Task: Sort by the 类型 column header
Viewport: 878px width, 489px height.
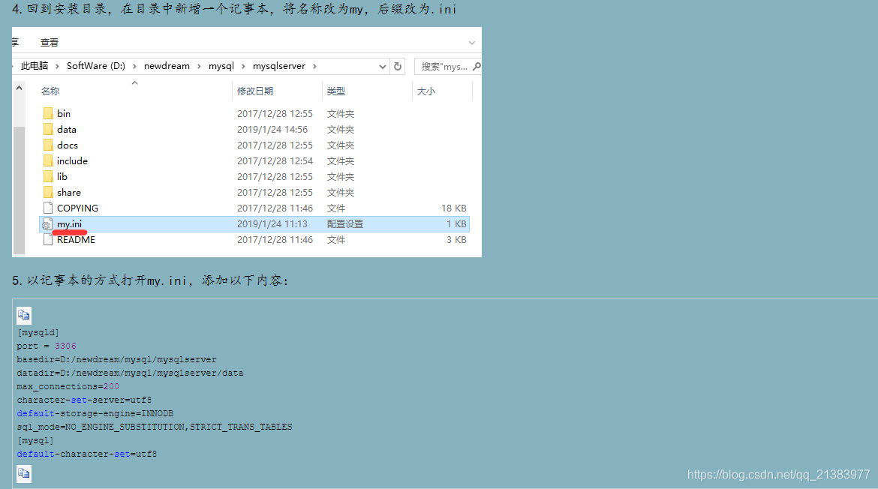Action: 336,91
